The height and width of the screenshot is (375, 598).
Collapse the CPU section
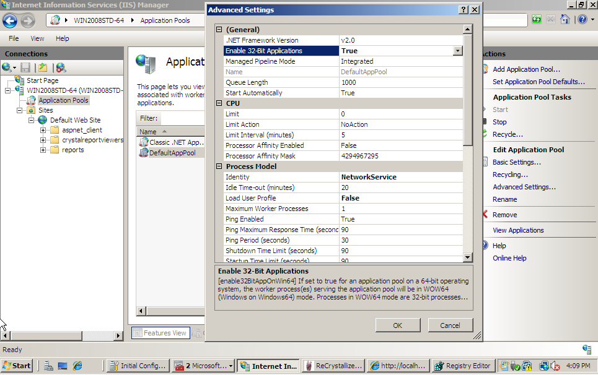[x=219, y=103]
